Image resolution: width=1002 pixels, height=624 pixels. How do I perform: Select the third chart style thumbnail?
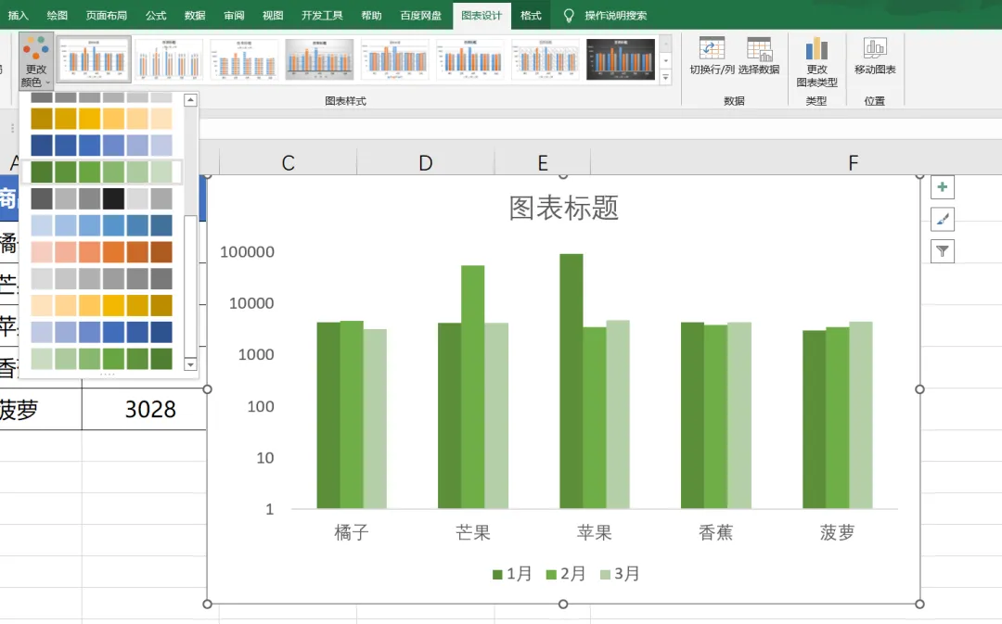(244, 59)
